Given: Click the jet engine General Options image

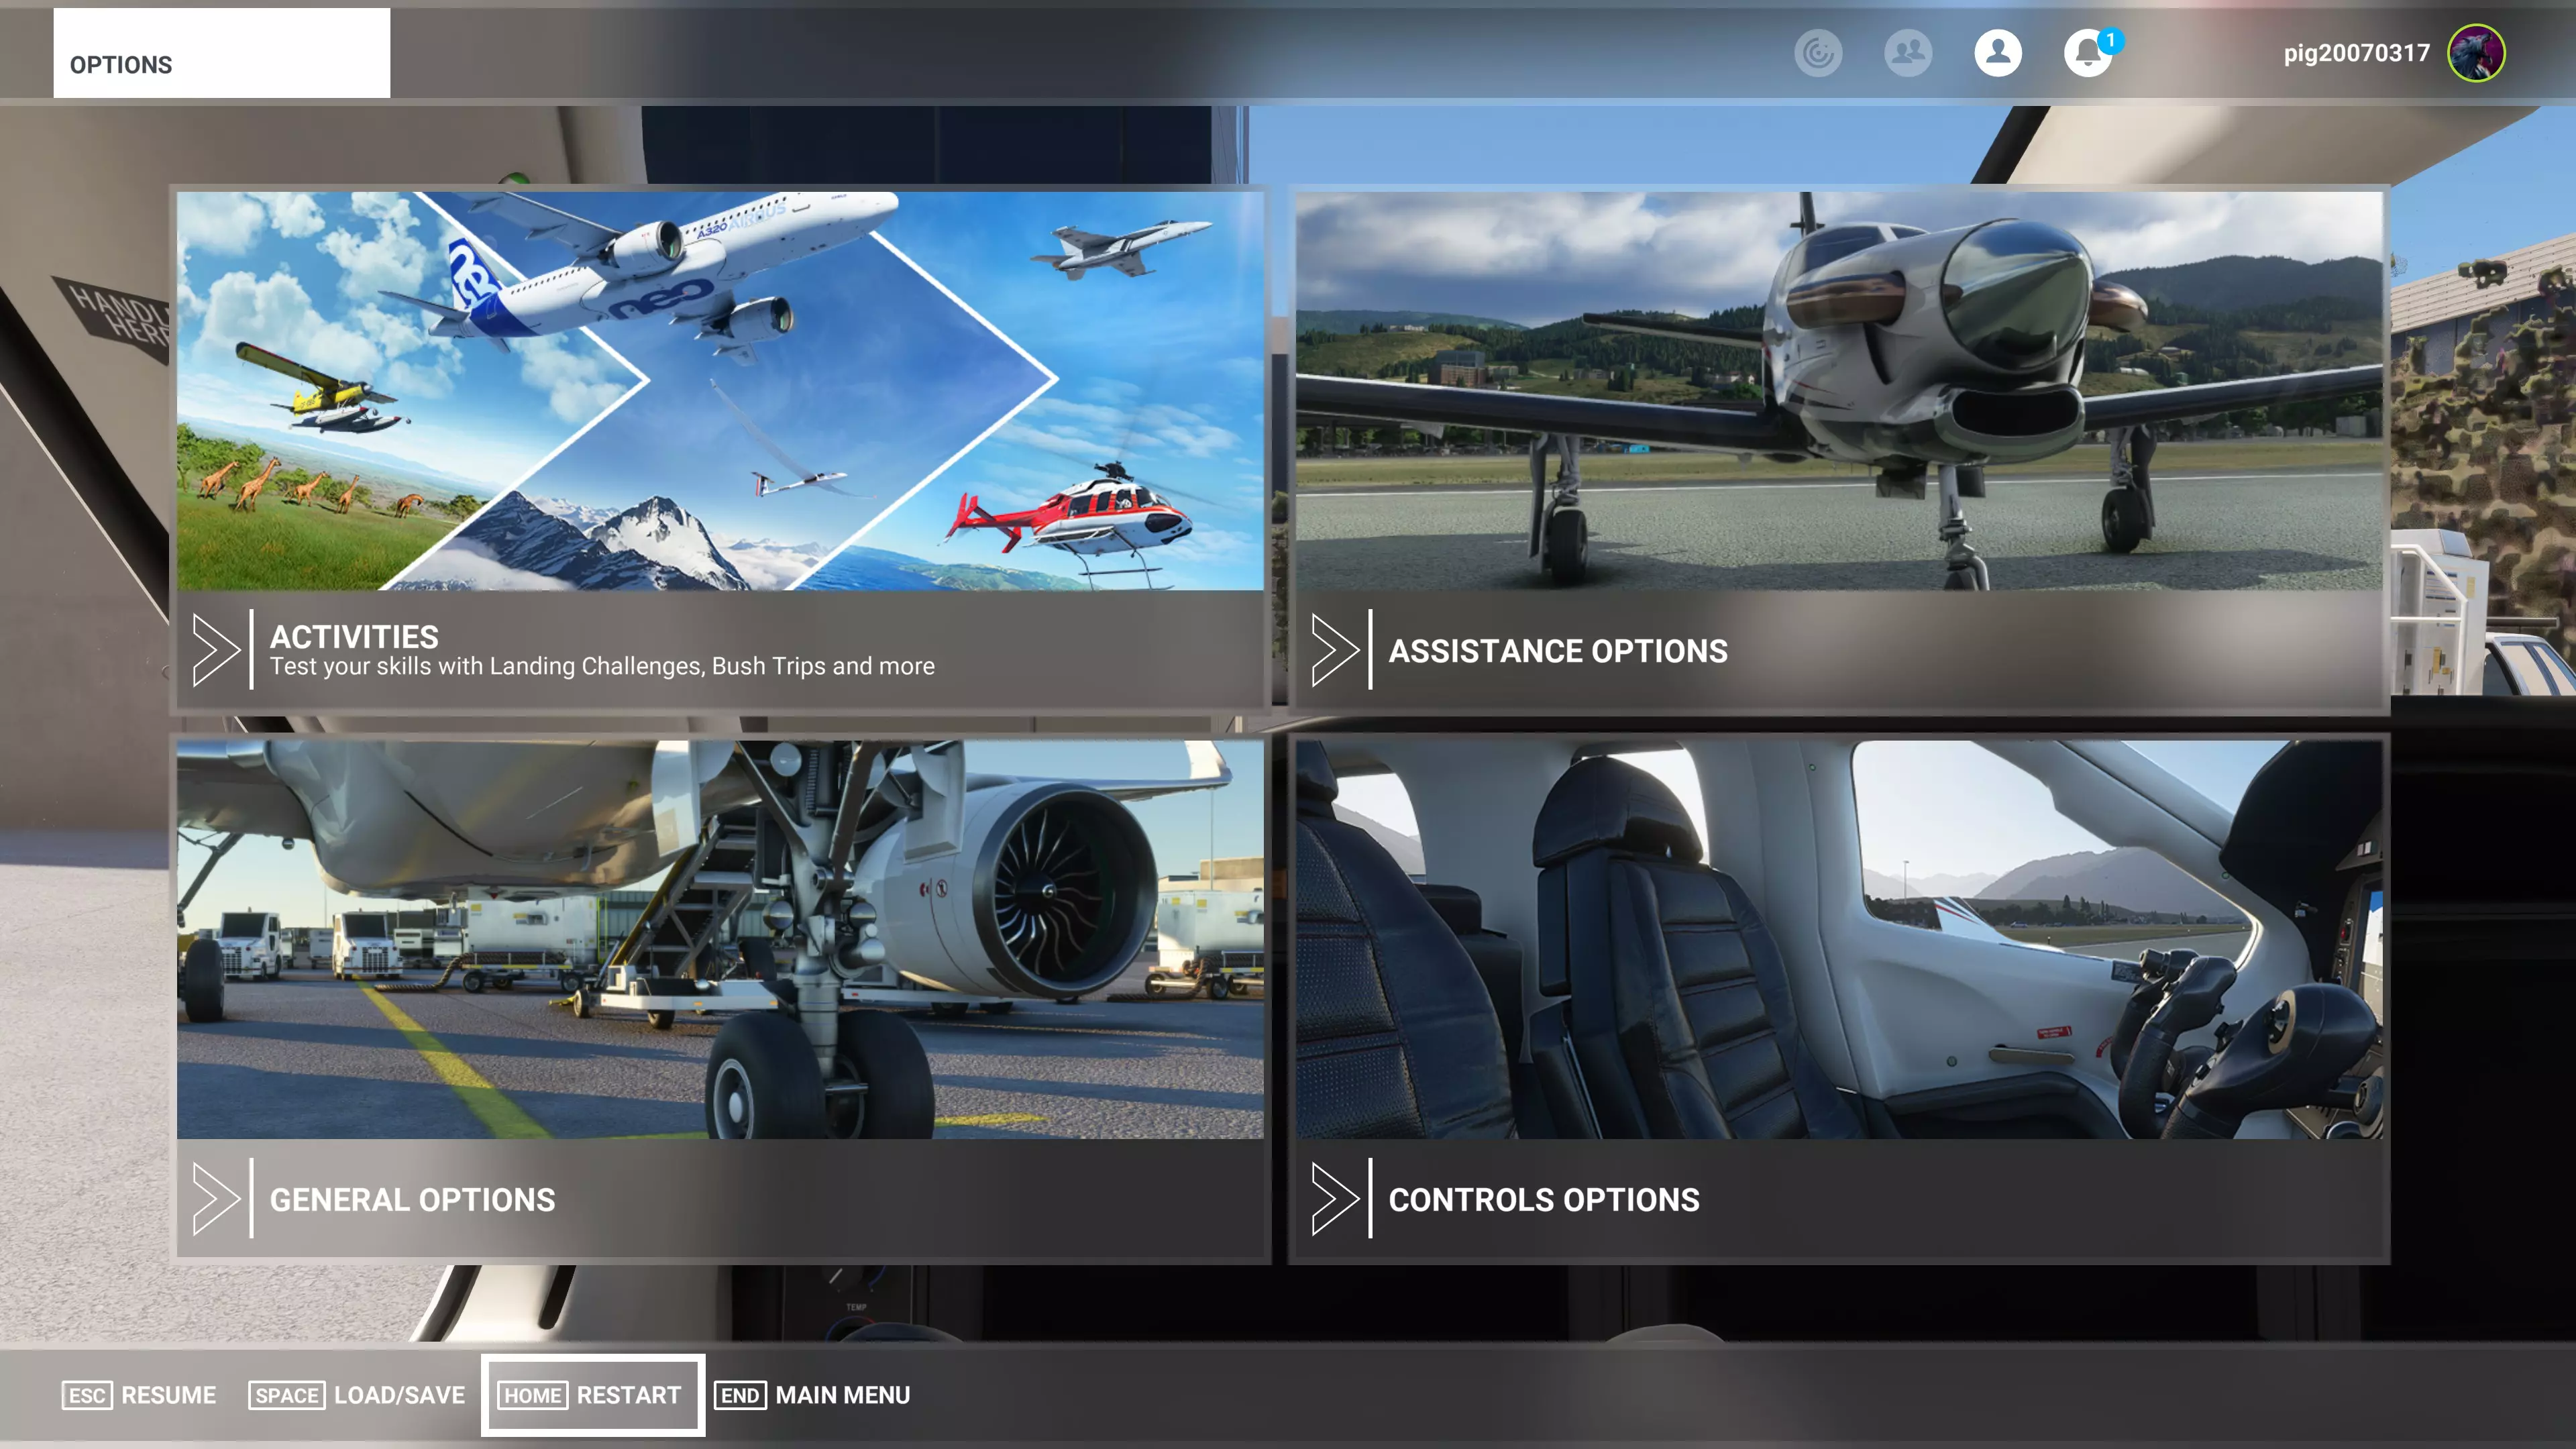Looking at the screenshot, I should pos(720,938).
